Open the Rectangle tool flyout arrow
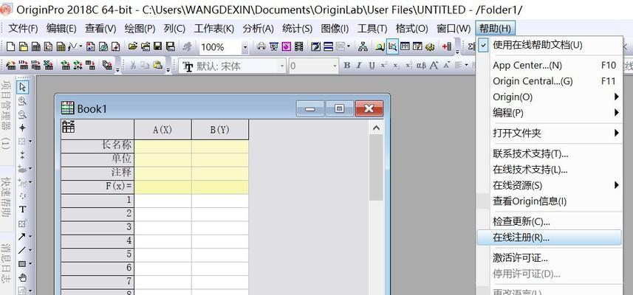The width and height of the screenshot is (633, 295). (30, 264)
